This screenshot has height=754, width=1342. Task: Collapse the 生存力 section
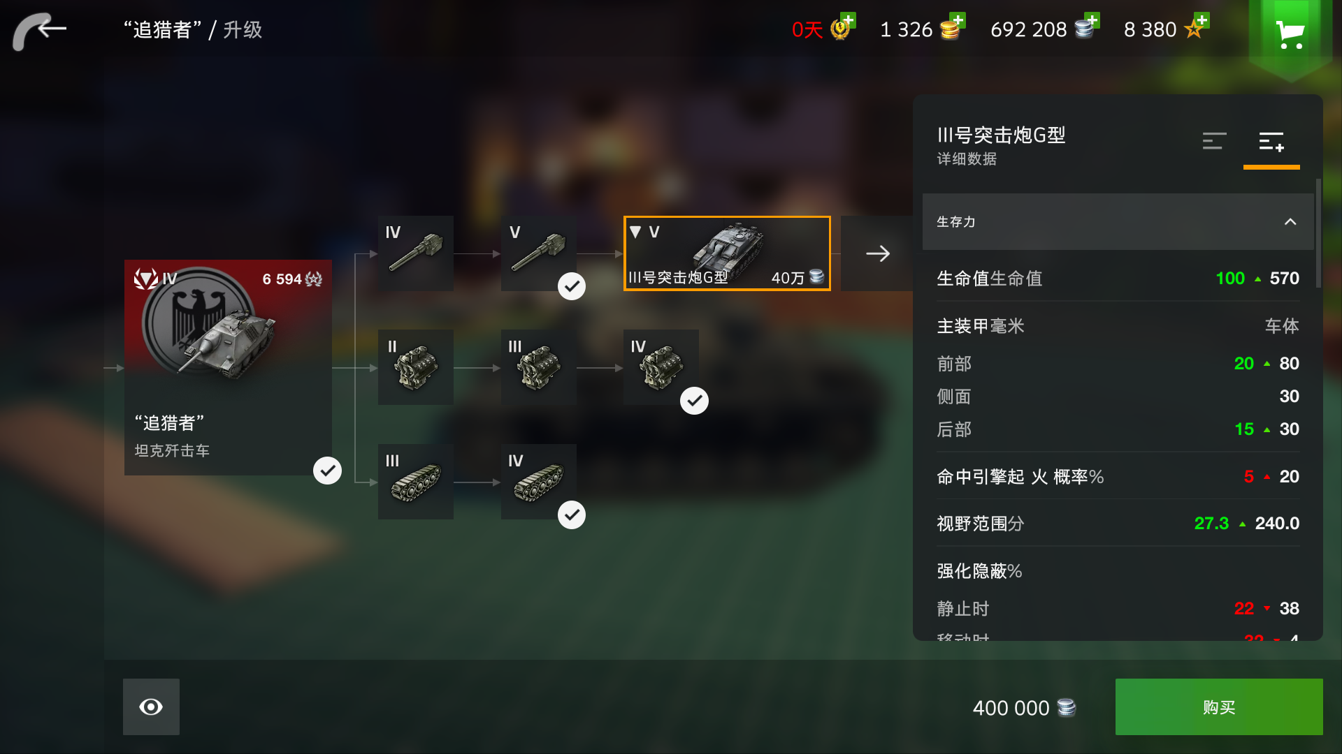(x=1290, y=222)
